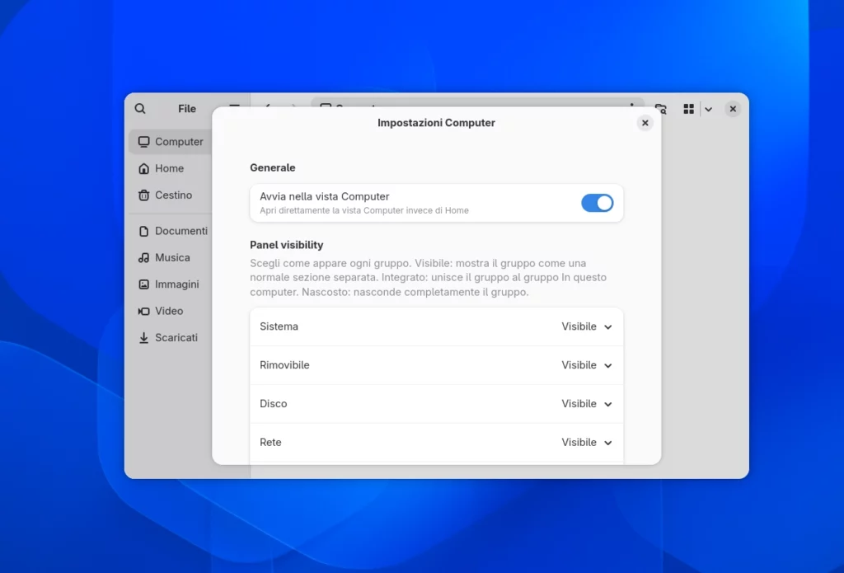This screenshot has height=573, width=844.
Task: Switch to grid view using the grid icon
Action: tap(688, 109)
